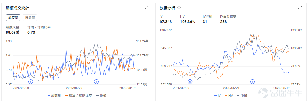Click the 2026/05/20 date axis label

click(74, 88)
